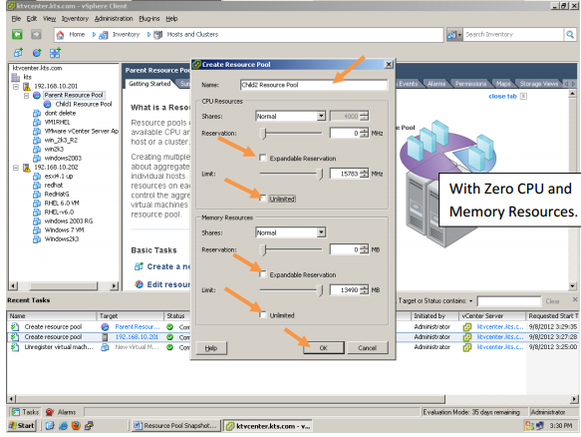Click the Hosts and Clusters breadcrumb icon
Viewport: 581px width, 437px height.
157,35
